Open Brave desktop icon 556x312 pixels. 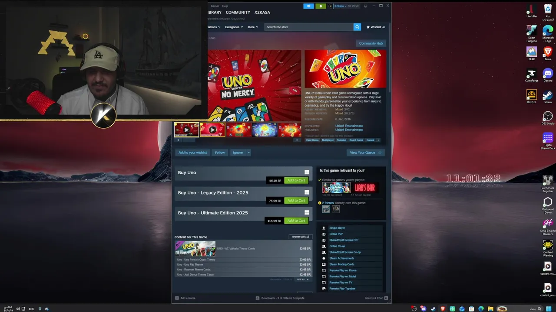coord(548,54)
